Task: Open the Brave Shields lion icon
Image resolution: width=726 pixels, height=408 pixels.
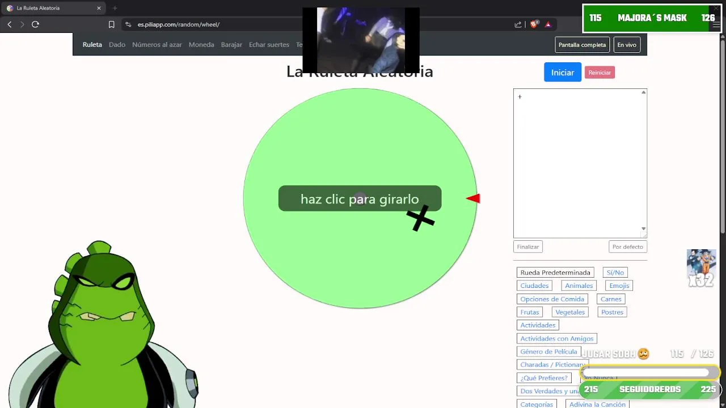Action: [533, 24]
